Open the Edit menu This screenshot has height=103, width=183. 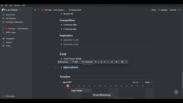click(x=6, y=5)
